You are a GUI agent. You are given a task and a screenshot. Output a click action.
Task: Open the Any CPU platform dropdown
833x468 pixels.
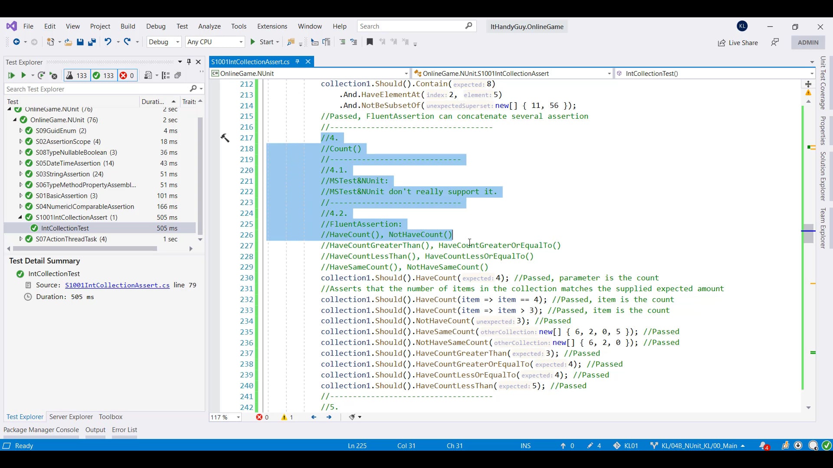coord(215,42)
